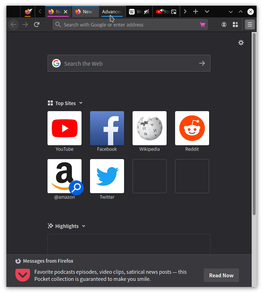
Task: Click the Messages from Firefox icon
Action: pyautogui.click(x=18, y=261)
